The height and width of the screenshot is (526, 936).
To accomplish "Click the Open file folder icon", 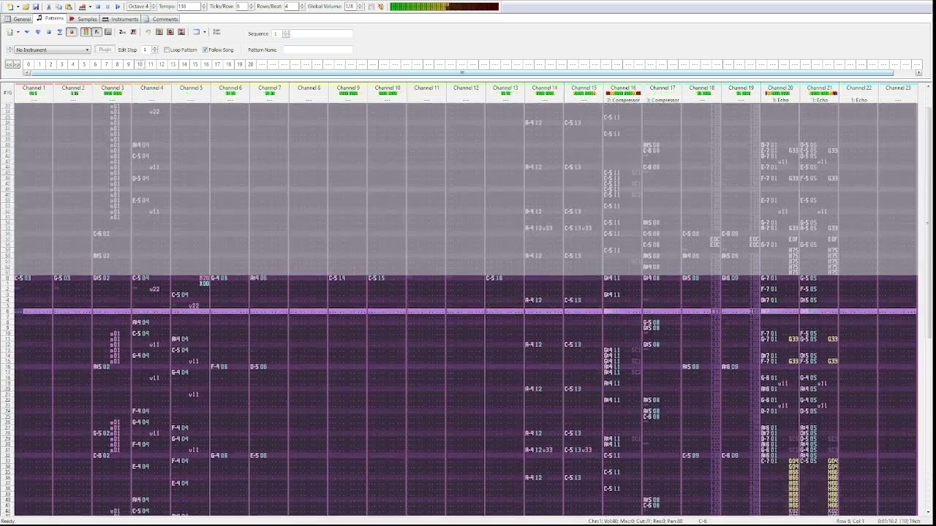I will (26, 7).
